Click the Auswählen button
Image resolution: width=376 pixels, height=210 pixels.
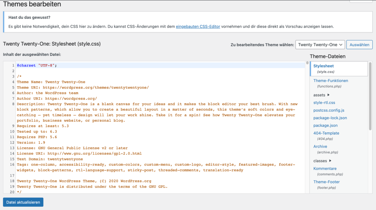point(359,45)
